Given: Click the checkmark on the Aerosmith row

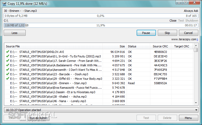Looking at the screenshot, I should pos(8,69).
